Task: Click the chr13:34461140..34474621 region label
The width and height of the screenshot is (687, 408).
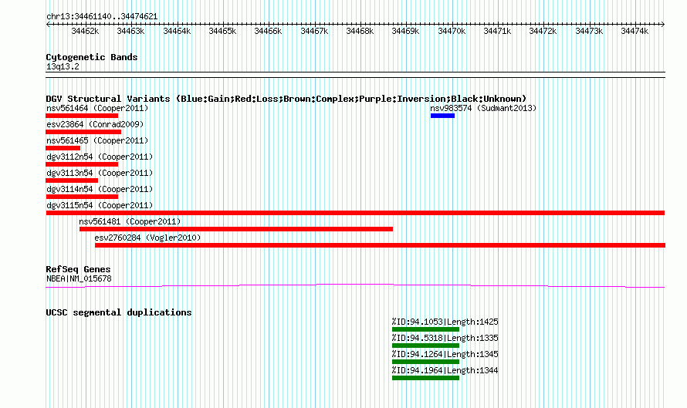Action: point(102,16)
